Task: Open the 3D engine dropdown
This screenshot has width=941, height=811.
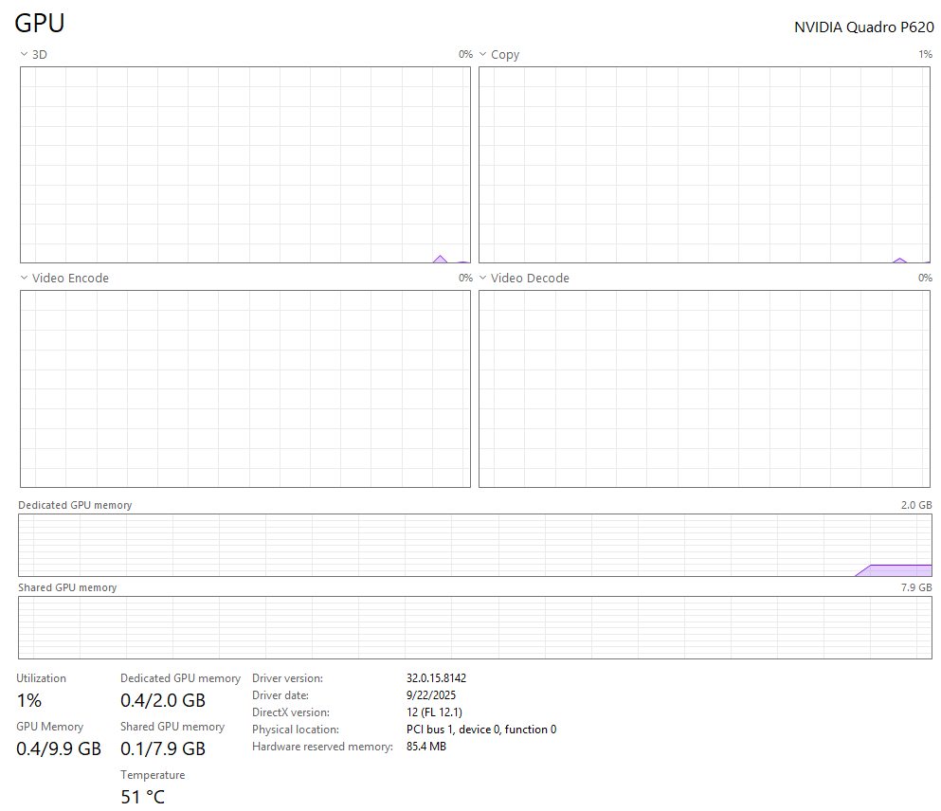Action: point(33,55)
